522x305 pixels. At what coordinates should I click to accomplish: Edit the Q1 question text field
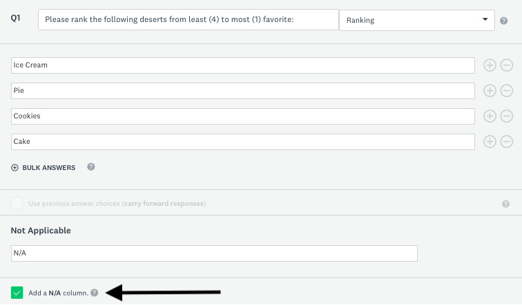(188, 19)
